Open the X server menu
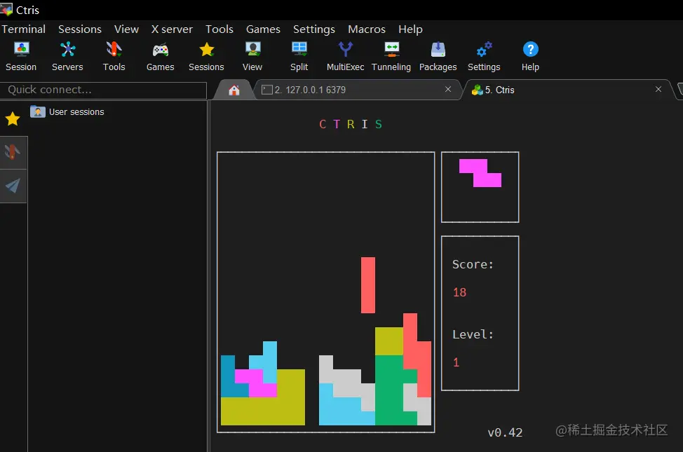The height and width of the screenshot is (452, 683). point(172,29)
